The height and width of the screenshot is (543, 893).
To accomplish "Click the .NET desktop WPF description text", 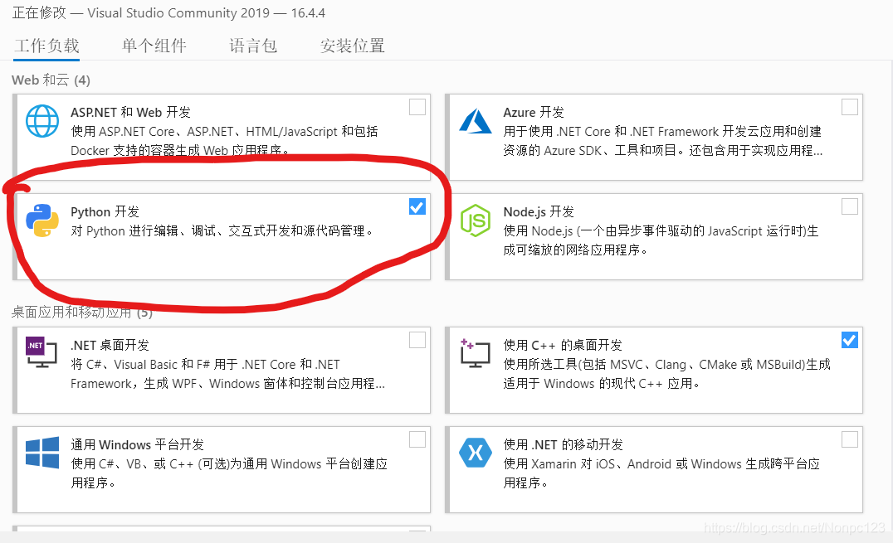I will (227, 374).
